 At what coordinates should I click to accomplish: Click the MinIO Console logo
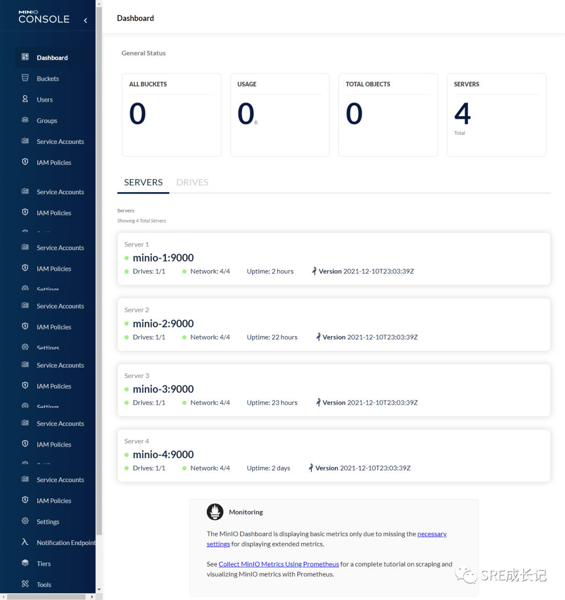click(44, 17)
